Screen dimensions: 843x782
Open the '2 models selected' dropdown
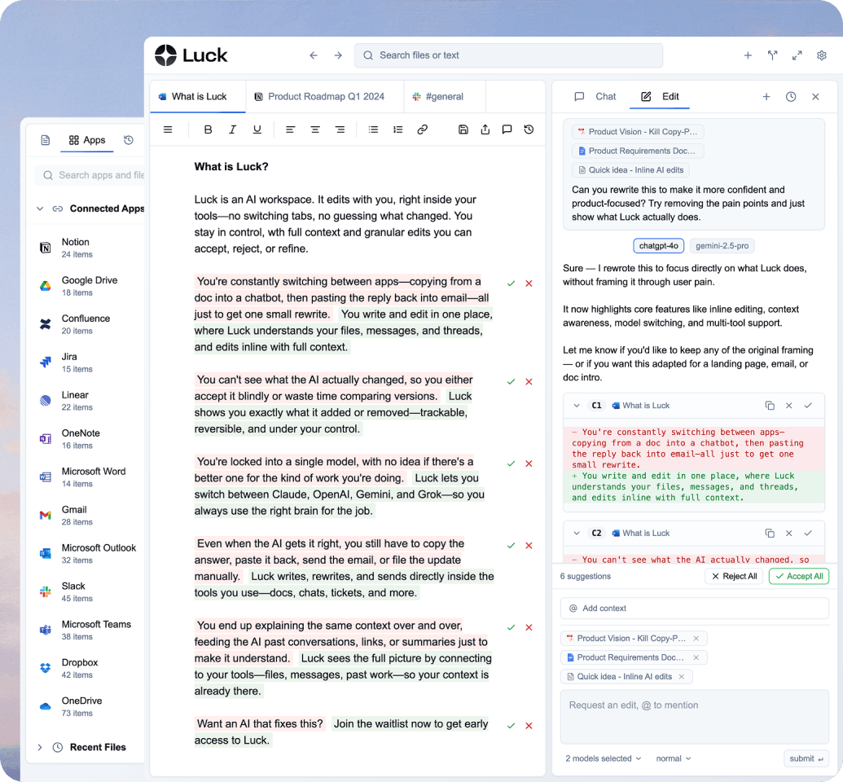click(604, 758)
